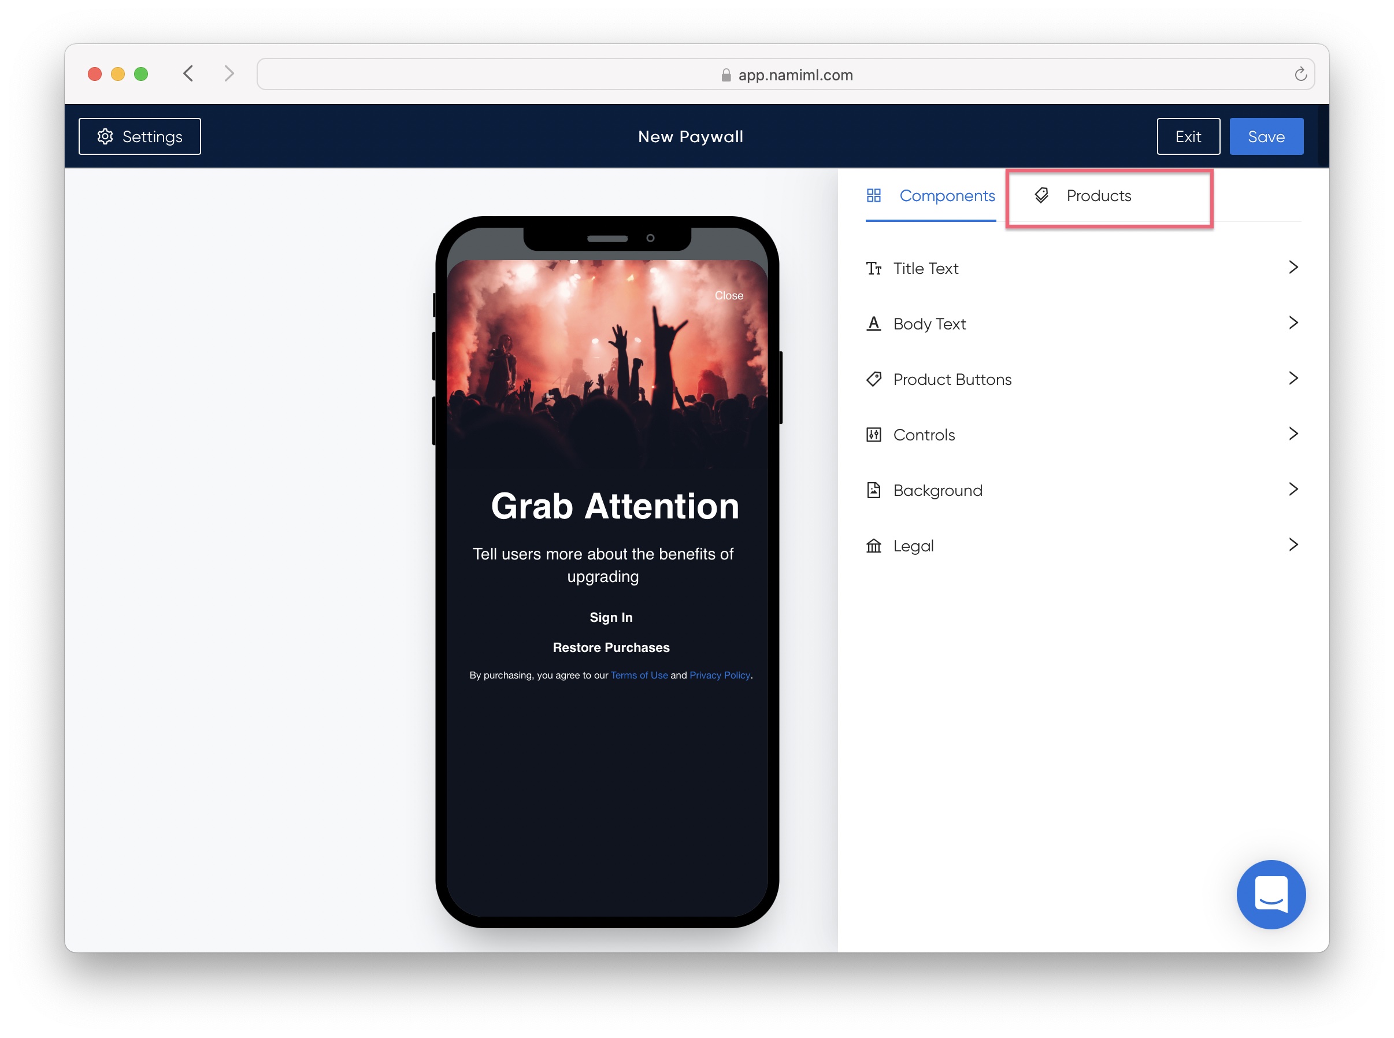1394x1038 pixels.
Task: Switch to the Products tab
Action: pos(1098,196)
